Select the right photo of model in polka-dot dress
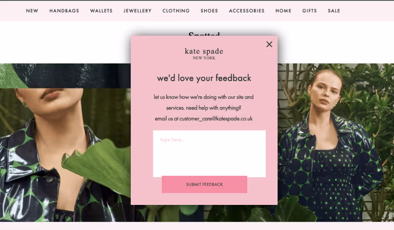 (x=336, y=142)
